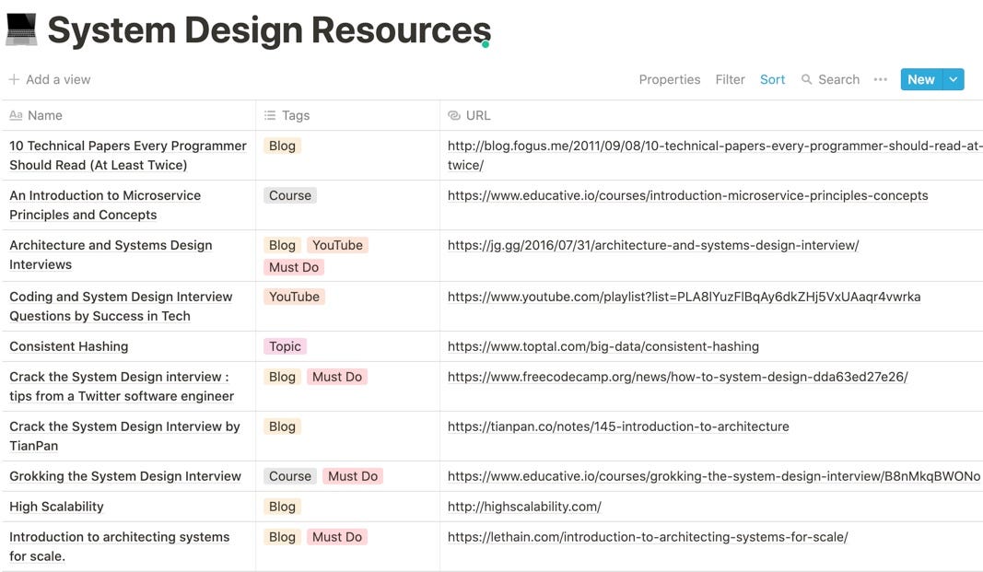Click the Tags column list icon

coord(270,115)
